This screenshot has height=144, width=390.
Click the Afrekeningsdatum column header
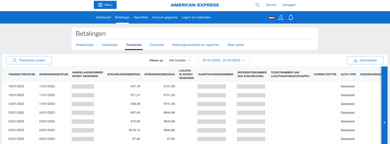(54, 74)
